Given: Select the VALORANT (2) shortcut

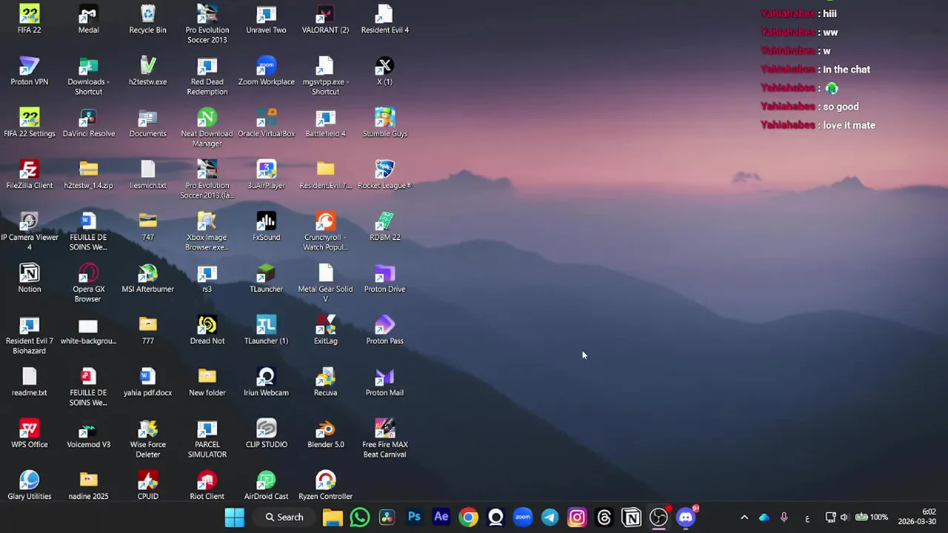Looking at the screenshot, I should point(325,19).
